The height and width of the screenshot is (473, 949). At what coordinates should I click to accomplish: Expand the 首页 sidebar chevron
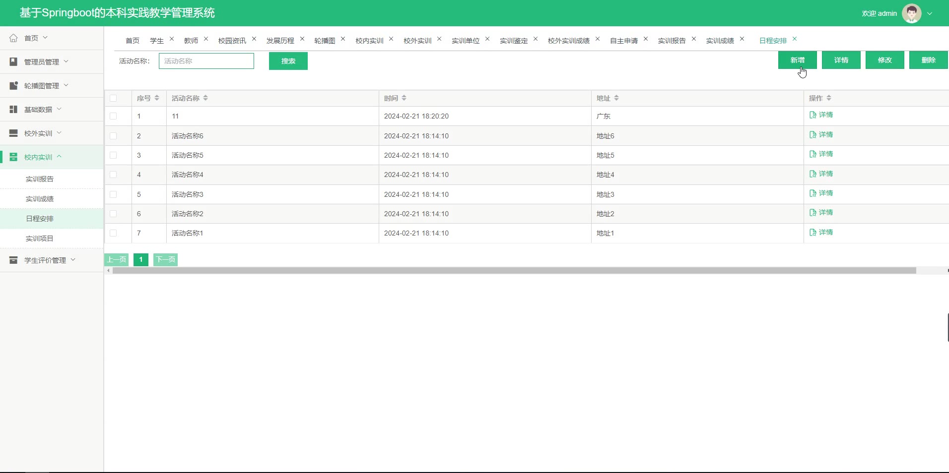[x=45, y=37]
